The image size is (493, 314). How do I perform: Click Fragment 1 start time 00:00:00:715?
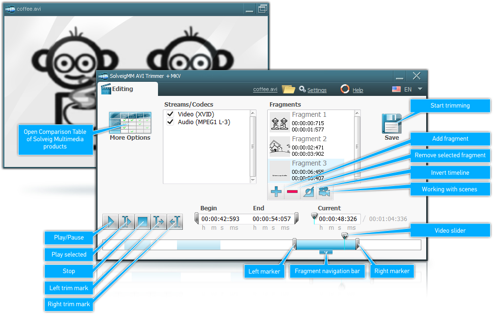pos(308,123)
